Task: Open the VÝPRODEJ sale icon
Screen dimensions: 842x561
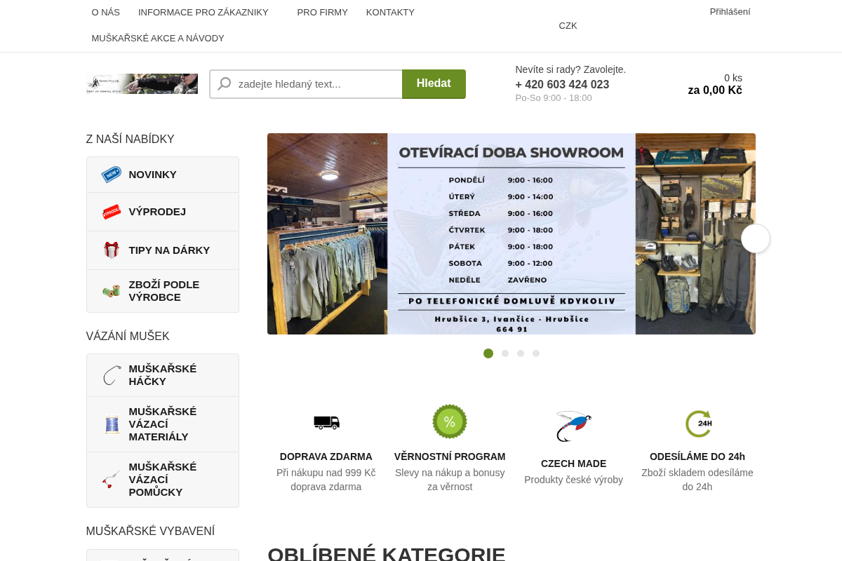Action: 112,212
